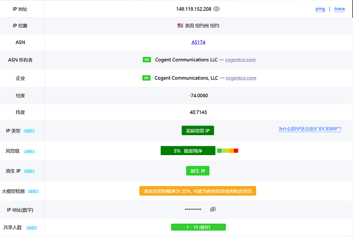The height and width of the screenshot is (237, 353).
Task: Click the 1 - 10 (极好) shared users badge
Action: tap(198, 227)
